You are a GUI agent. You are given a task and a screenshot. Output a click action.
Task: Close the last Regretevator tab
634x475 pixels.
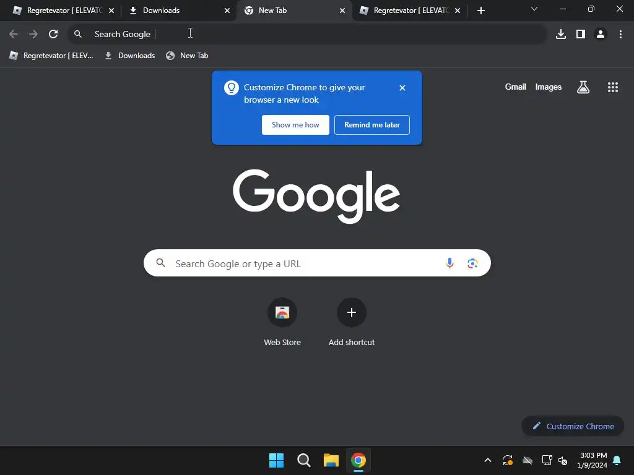coord(458,11)
